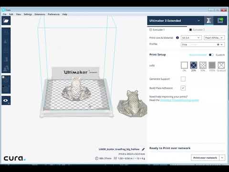Select the first extruder button in left toolbar
Viewport: 229px width, 172px height.
coord(6,80)
